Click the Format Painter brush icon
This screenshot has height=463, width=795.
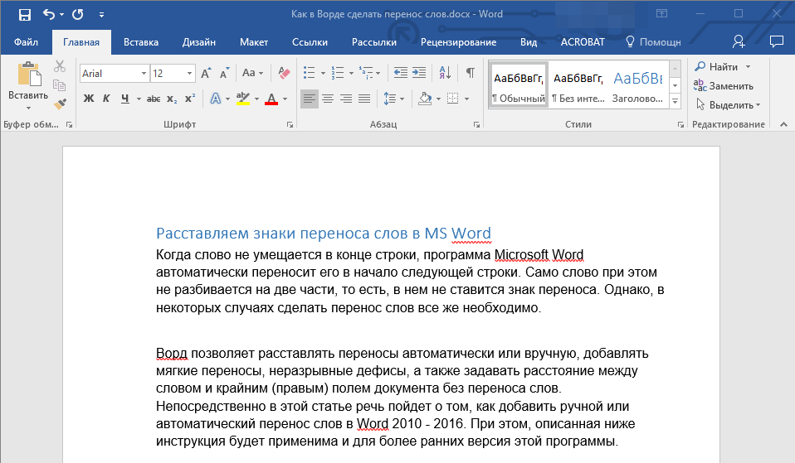[x=60, y=104]
